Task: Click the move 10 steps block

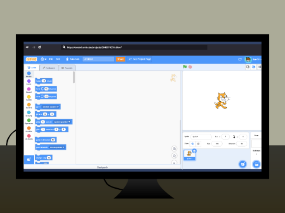Action: [x=44, y=81]
